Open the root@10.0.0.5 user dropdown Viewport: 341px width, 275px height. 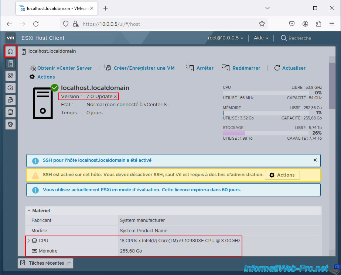[x=226, y=38]
